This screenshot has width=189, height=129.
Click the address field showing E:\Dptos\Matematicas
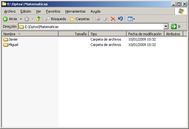(91, 27)
